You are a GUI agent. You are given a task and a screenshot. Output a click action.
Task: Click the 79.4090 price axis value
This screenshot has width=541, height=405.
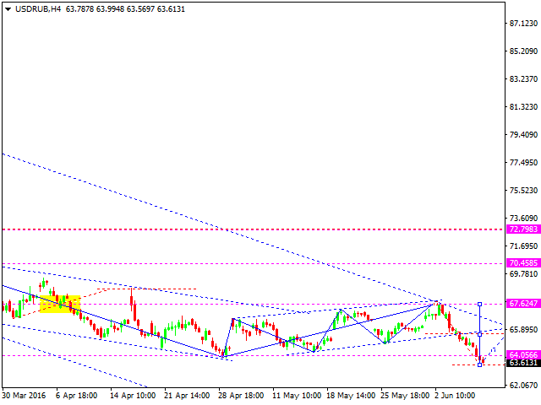click(x=523, y=134)
